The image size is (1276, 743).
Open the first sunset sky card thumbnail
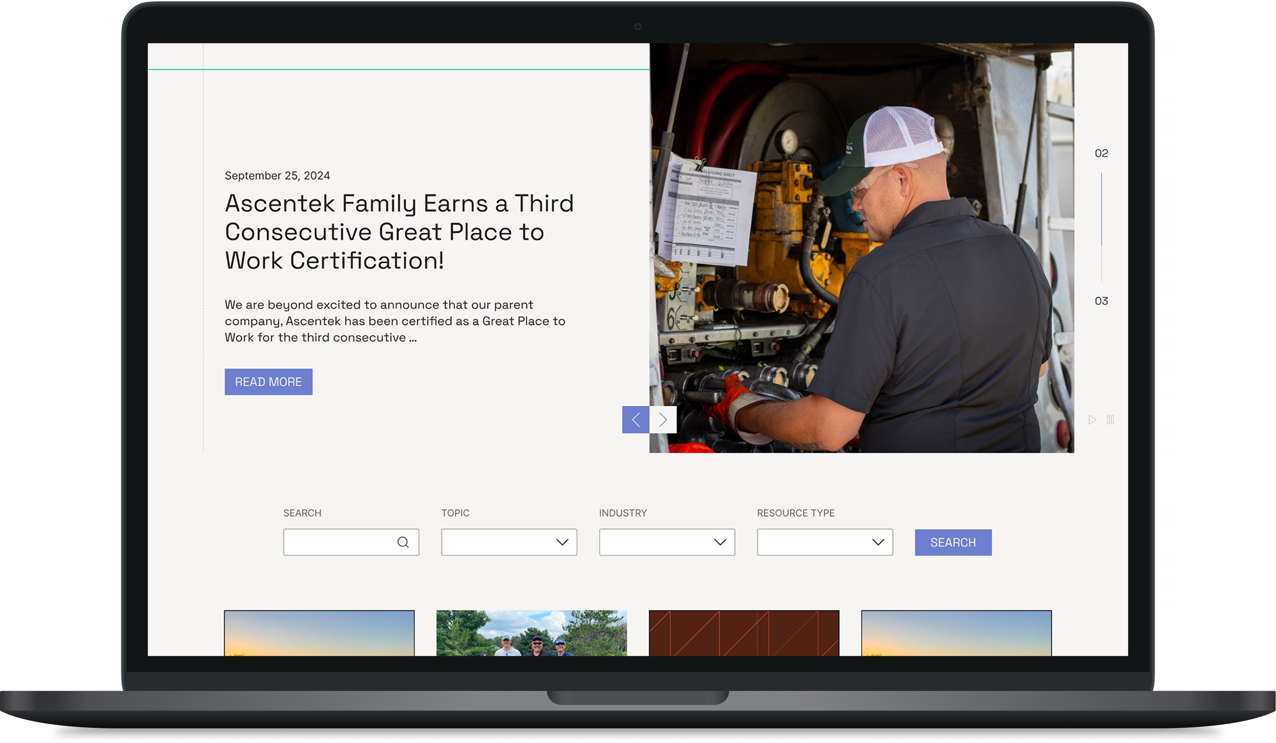pyautogui.click(x=319, y=633)
